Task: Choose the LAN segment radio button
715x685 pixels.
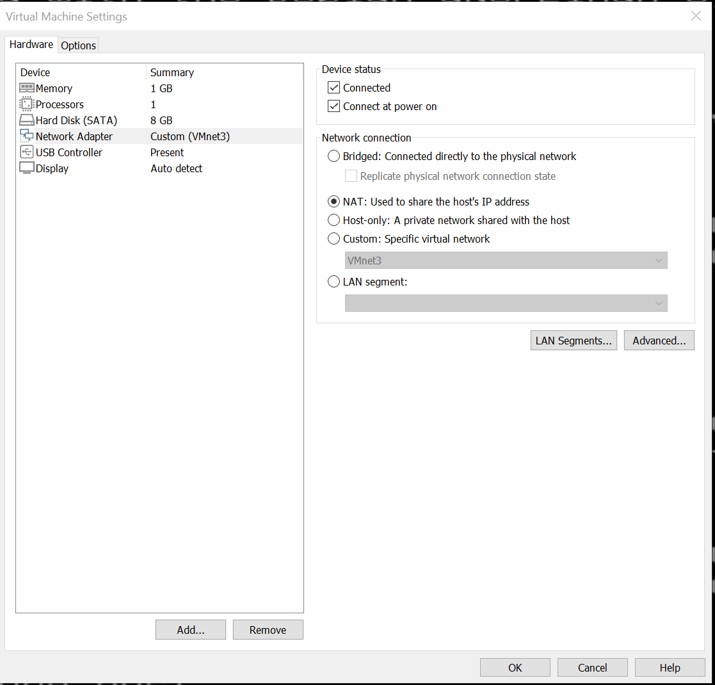Action: (333, 282)
